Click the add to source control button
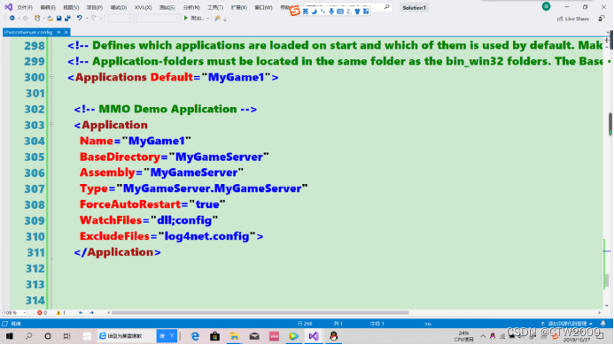Screen dimensions: 614x345 tap(567, 324)
